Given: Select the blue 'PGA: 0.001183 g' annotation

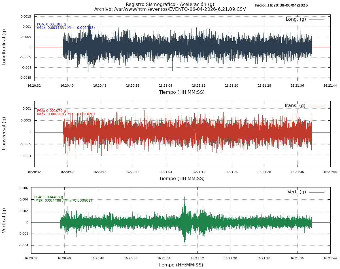Looking at the screenshot, I should pos(51,24).
